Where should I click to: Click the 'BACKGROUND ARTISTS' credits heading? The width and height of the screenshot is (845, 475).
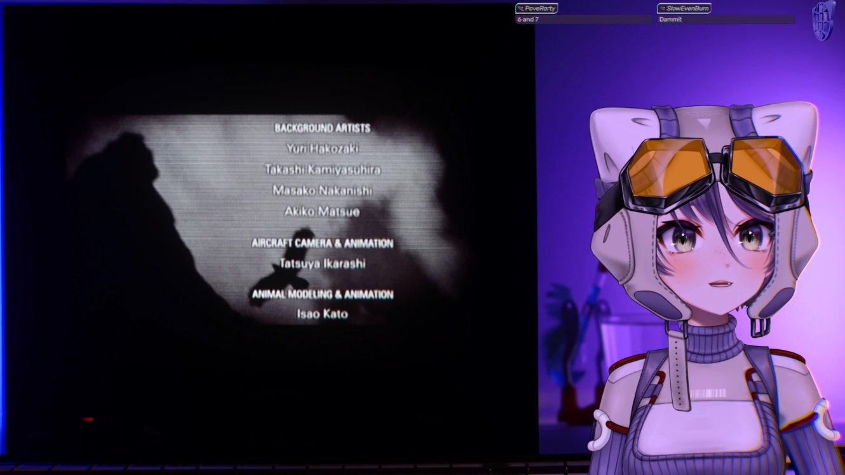point(322,128)
